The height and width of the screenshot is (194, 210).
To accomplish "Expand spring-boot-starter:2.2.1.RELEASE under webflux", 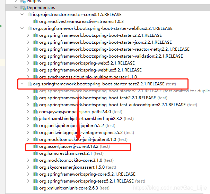I will pyautogui.click(x=28, y=35).
